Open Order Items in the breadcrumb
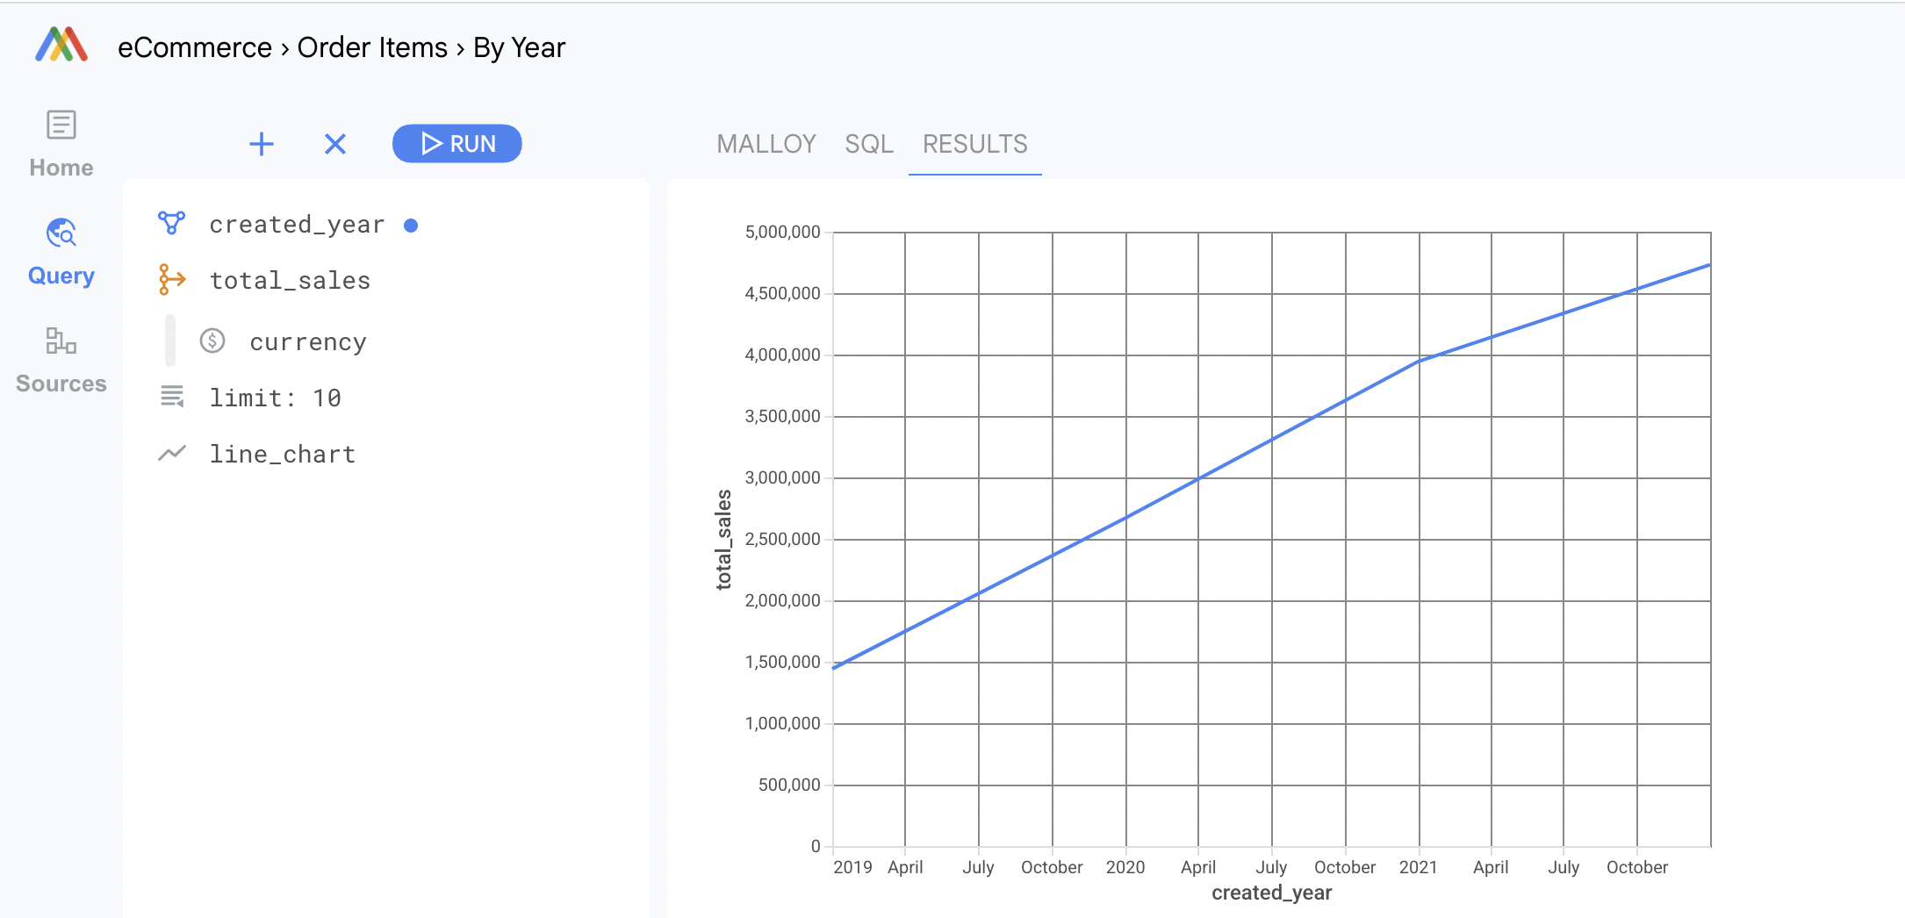 coord(372,47)
